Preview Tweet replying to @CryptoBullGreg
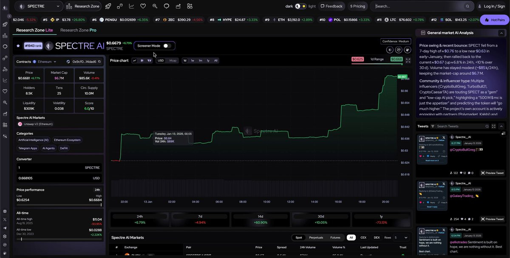This screenshot has height=258, width=510. [492, 173]
